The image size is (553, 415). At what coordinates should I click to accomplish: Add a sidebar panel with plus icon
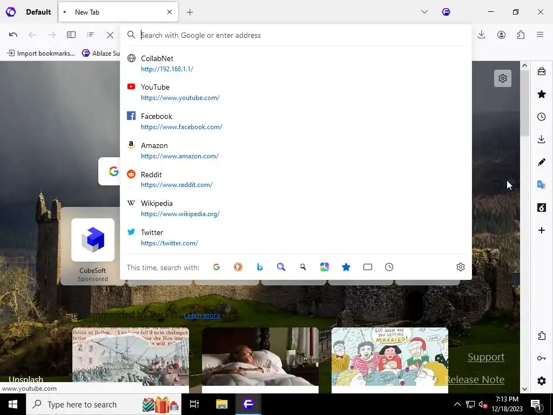[541, 230]
